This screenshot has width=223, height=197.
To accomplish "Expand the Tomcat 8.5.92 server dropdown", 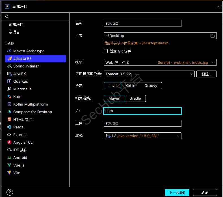I will pyautogui.click(x=149, y=74).
